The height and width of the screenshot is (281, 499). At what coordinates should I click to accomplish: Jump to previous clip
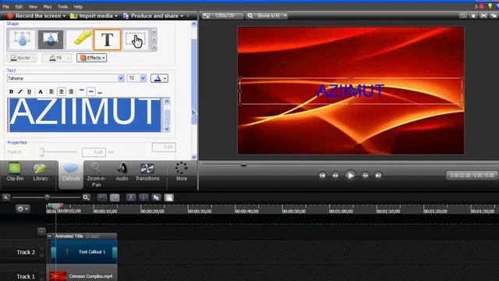pos(322,175)
